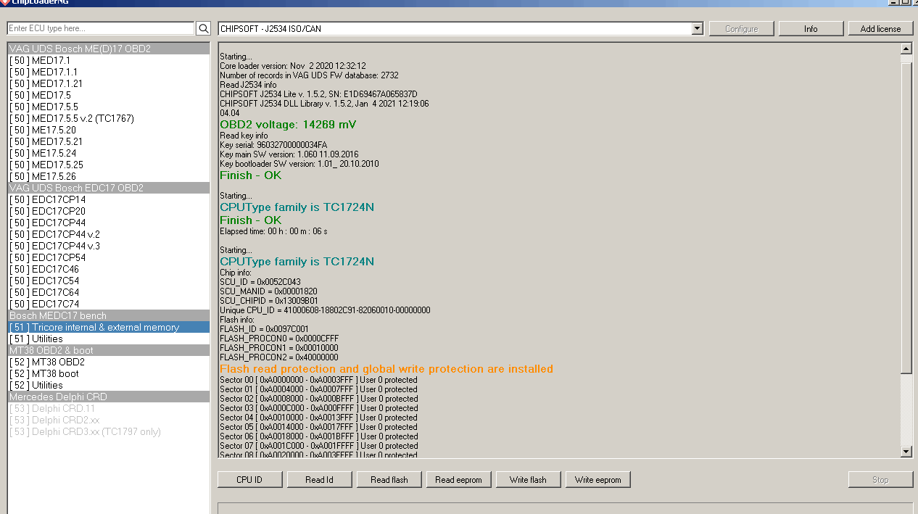Select MT38 boot in the ECU list

point(55,373)
